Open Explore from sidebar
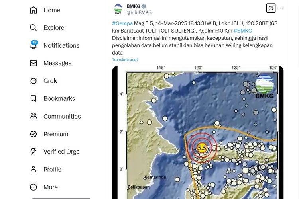This screenshot has height=199, width=299. click(x=54, y=27)
